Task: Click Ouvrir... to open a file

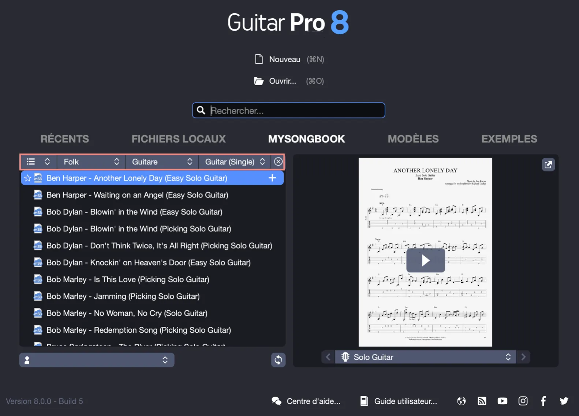Action: [283, 81]
